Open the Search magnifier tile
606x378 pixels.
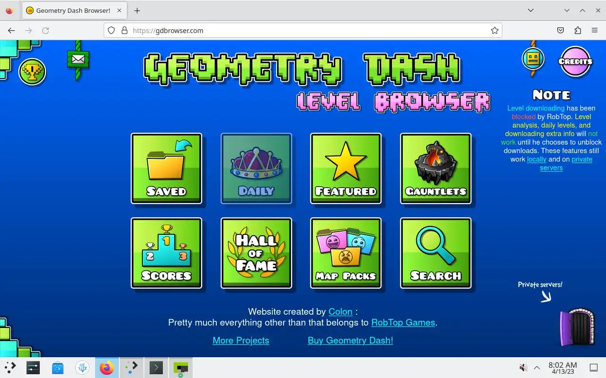tap(436, 253)
